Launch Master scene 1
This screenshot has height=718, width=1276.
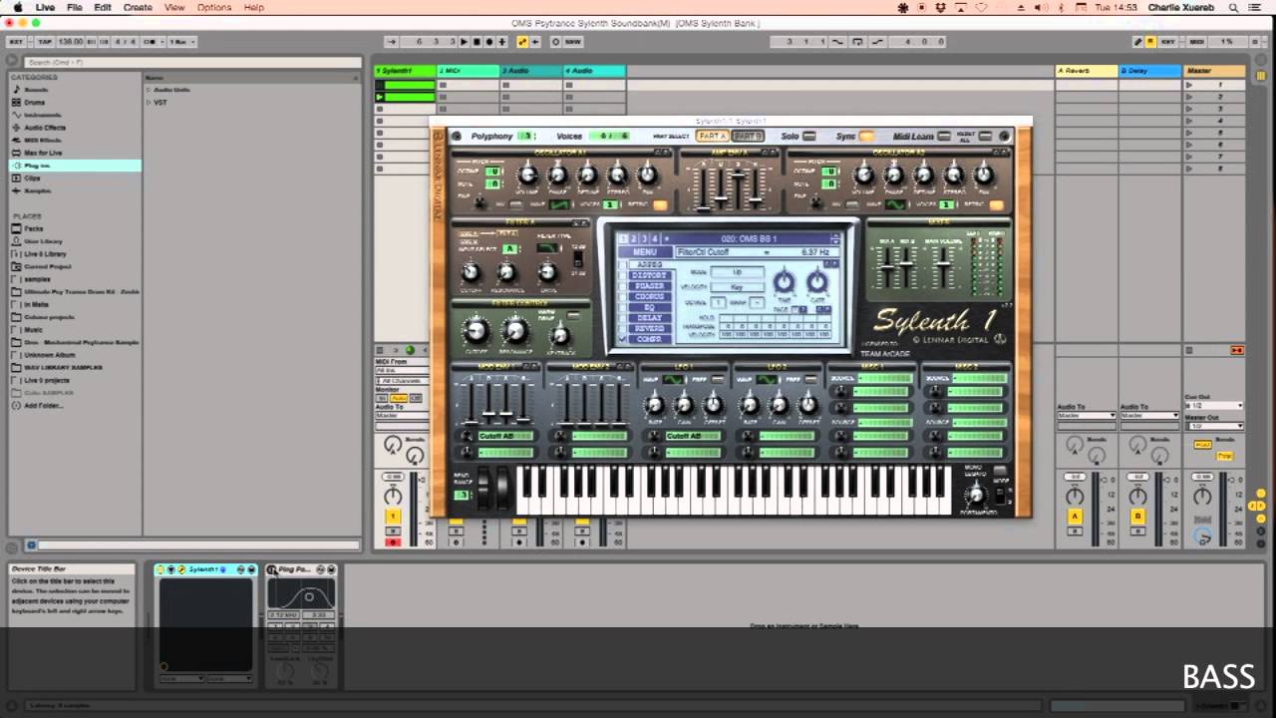[x=1189, y=85]
